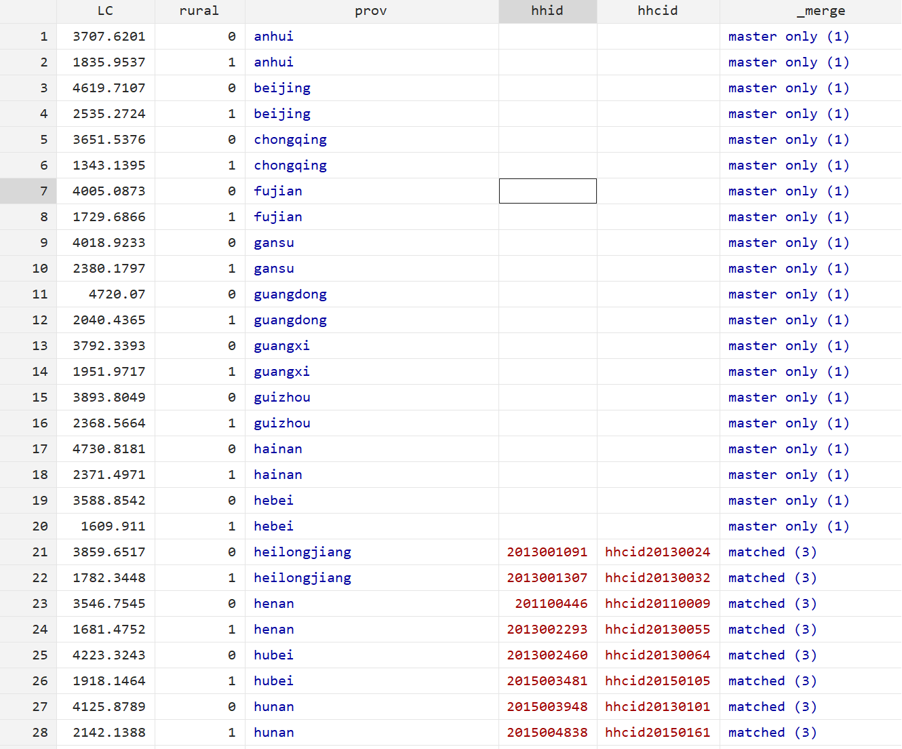902x749 pixels.
Task: Click LC value 1729.6866
Action: pyautogui.click(x=109, y=217)
